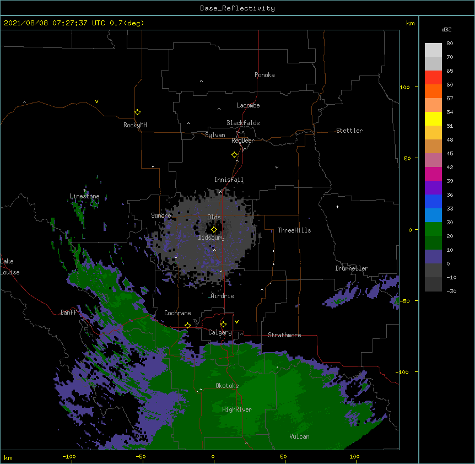The image size is (475, 464).
Task: Click the Sylvan label
Action: [215, 135]
